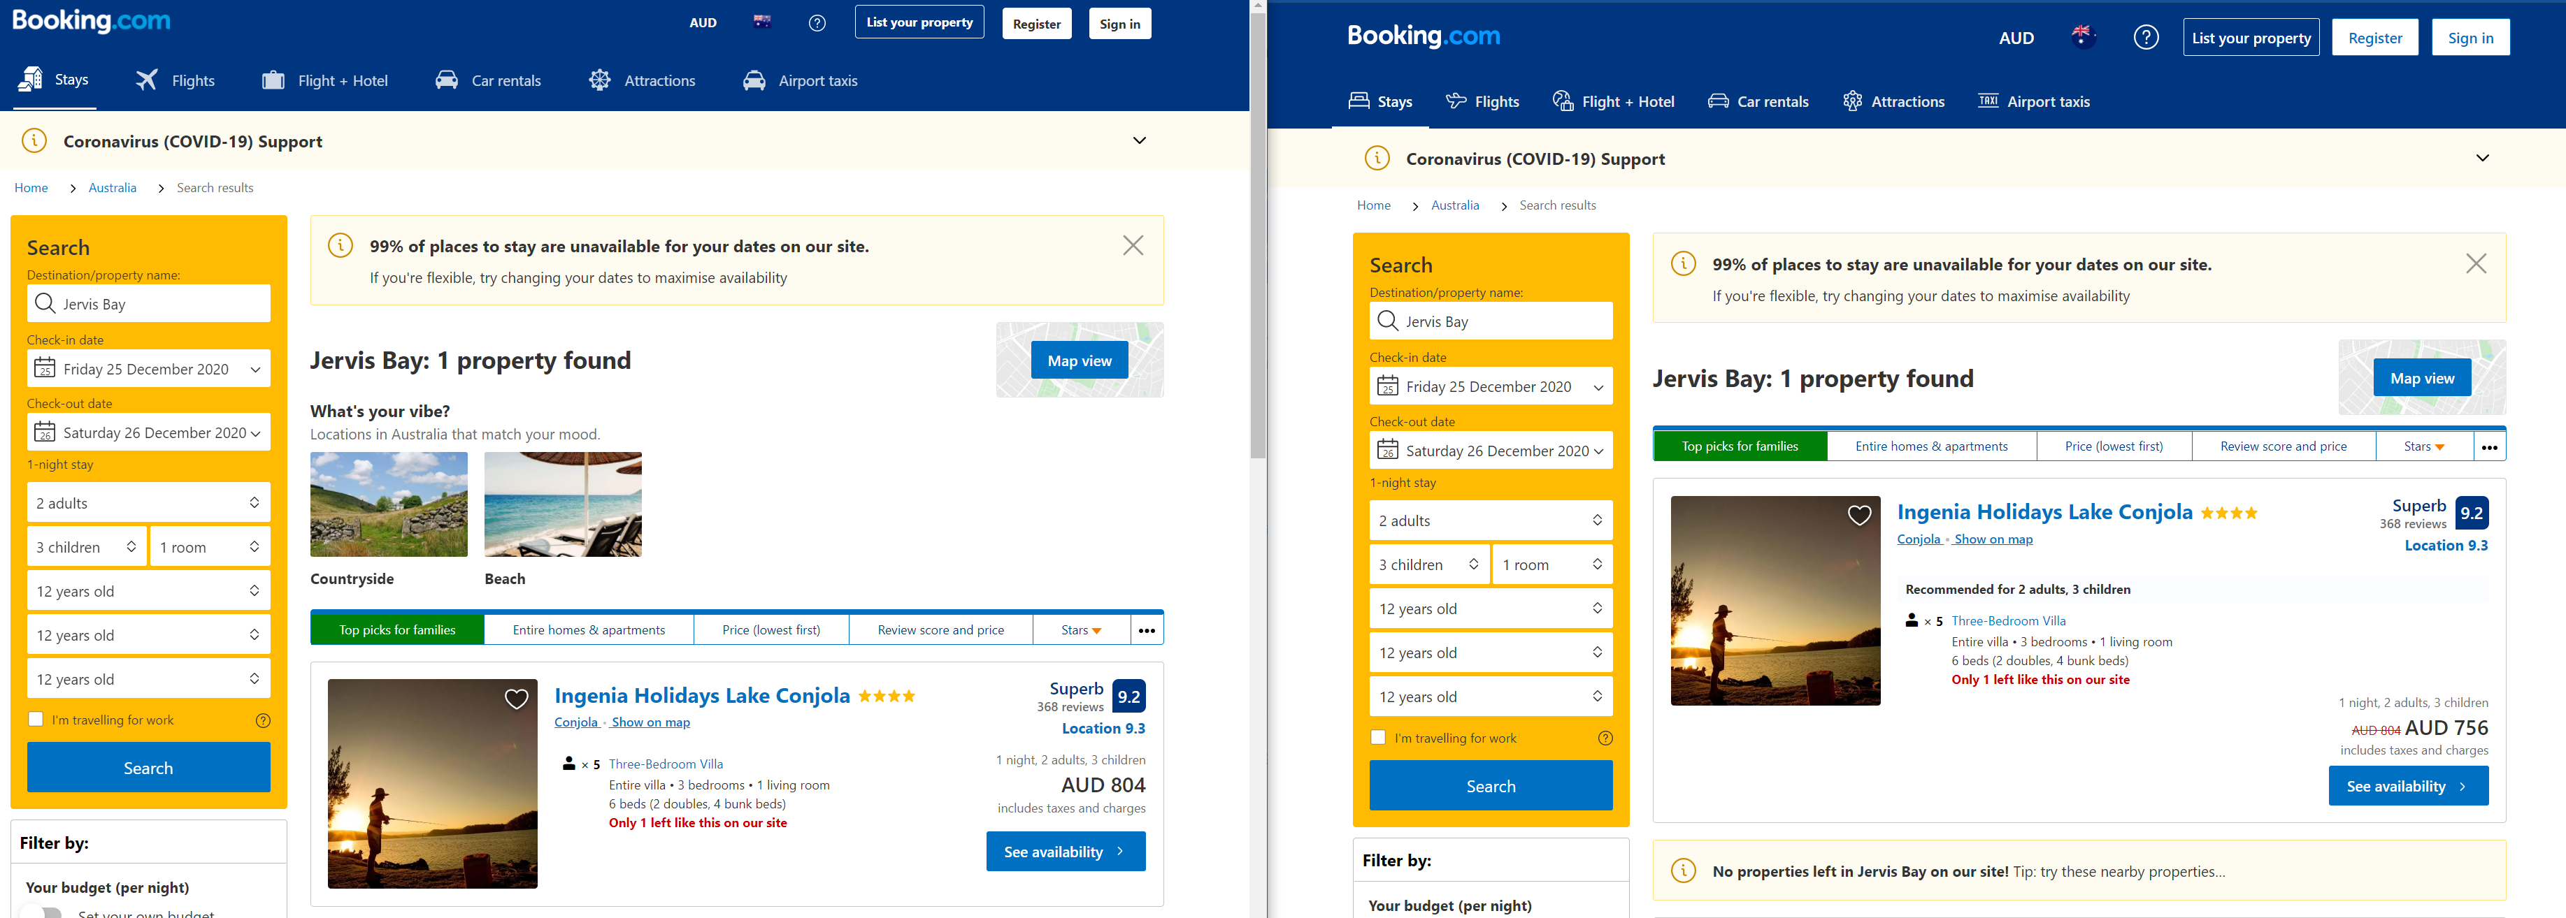
Task: Open the Countryside vibe thumbnail
Action: [x=389, y=504]
